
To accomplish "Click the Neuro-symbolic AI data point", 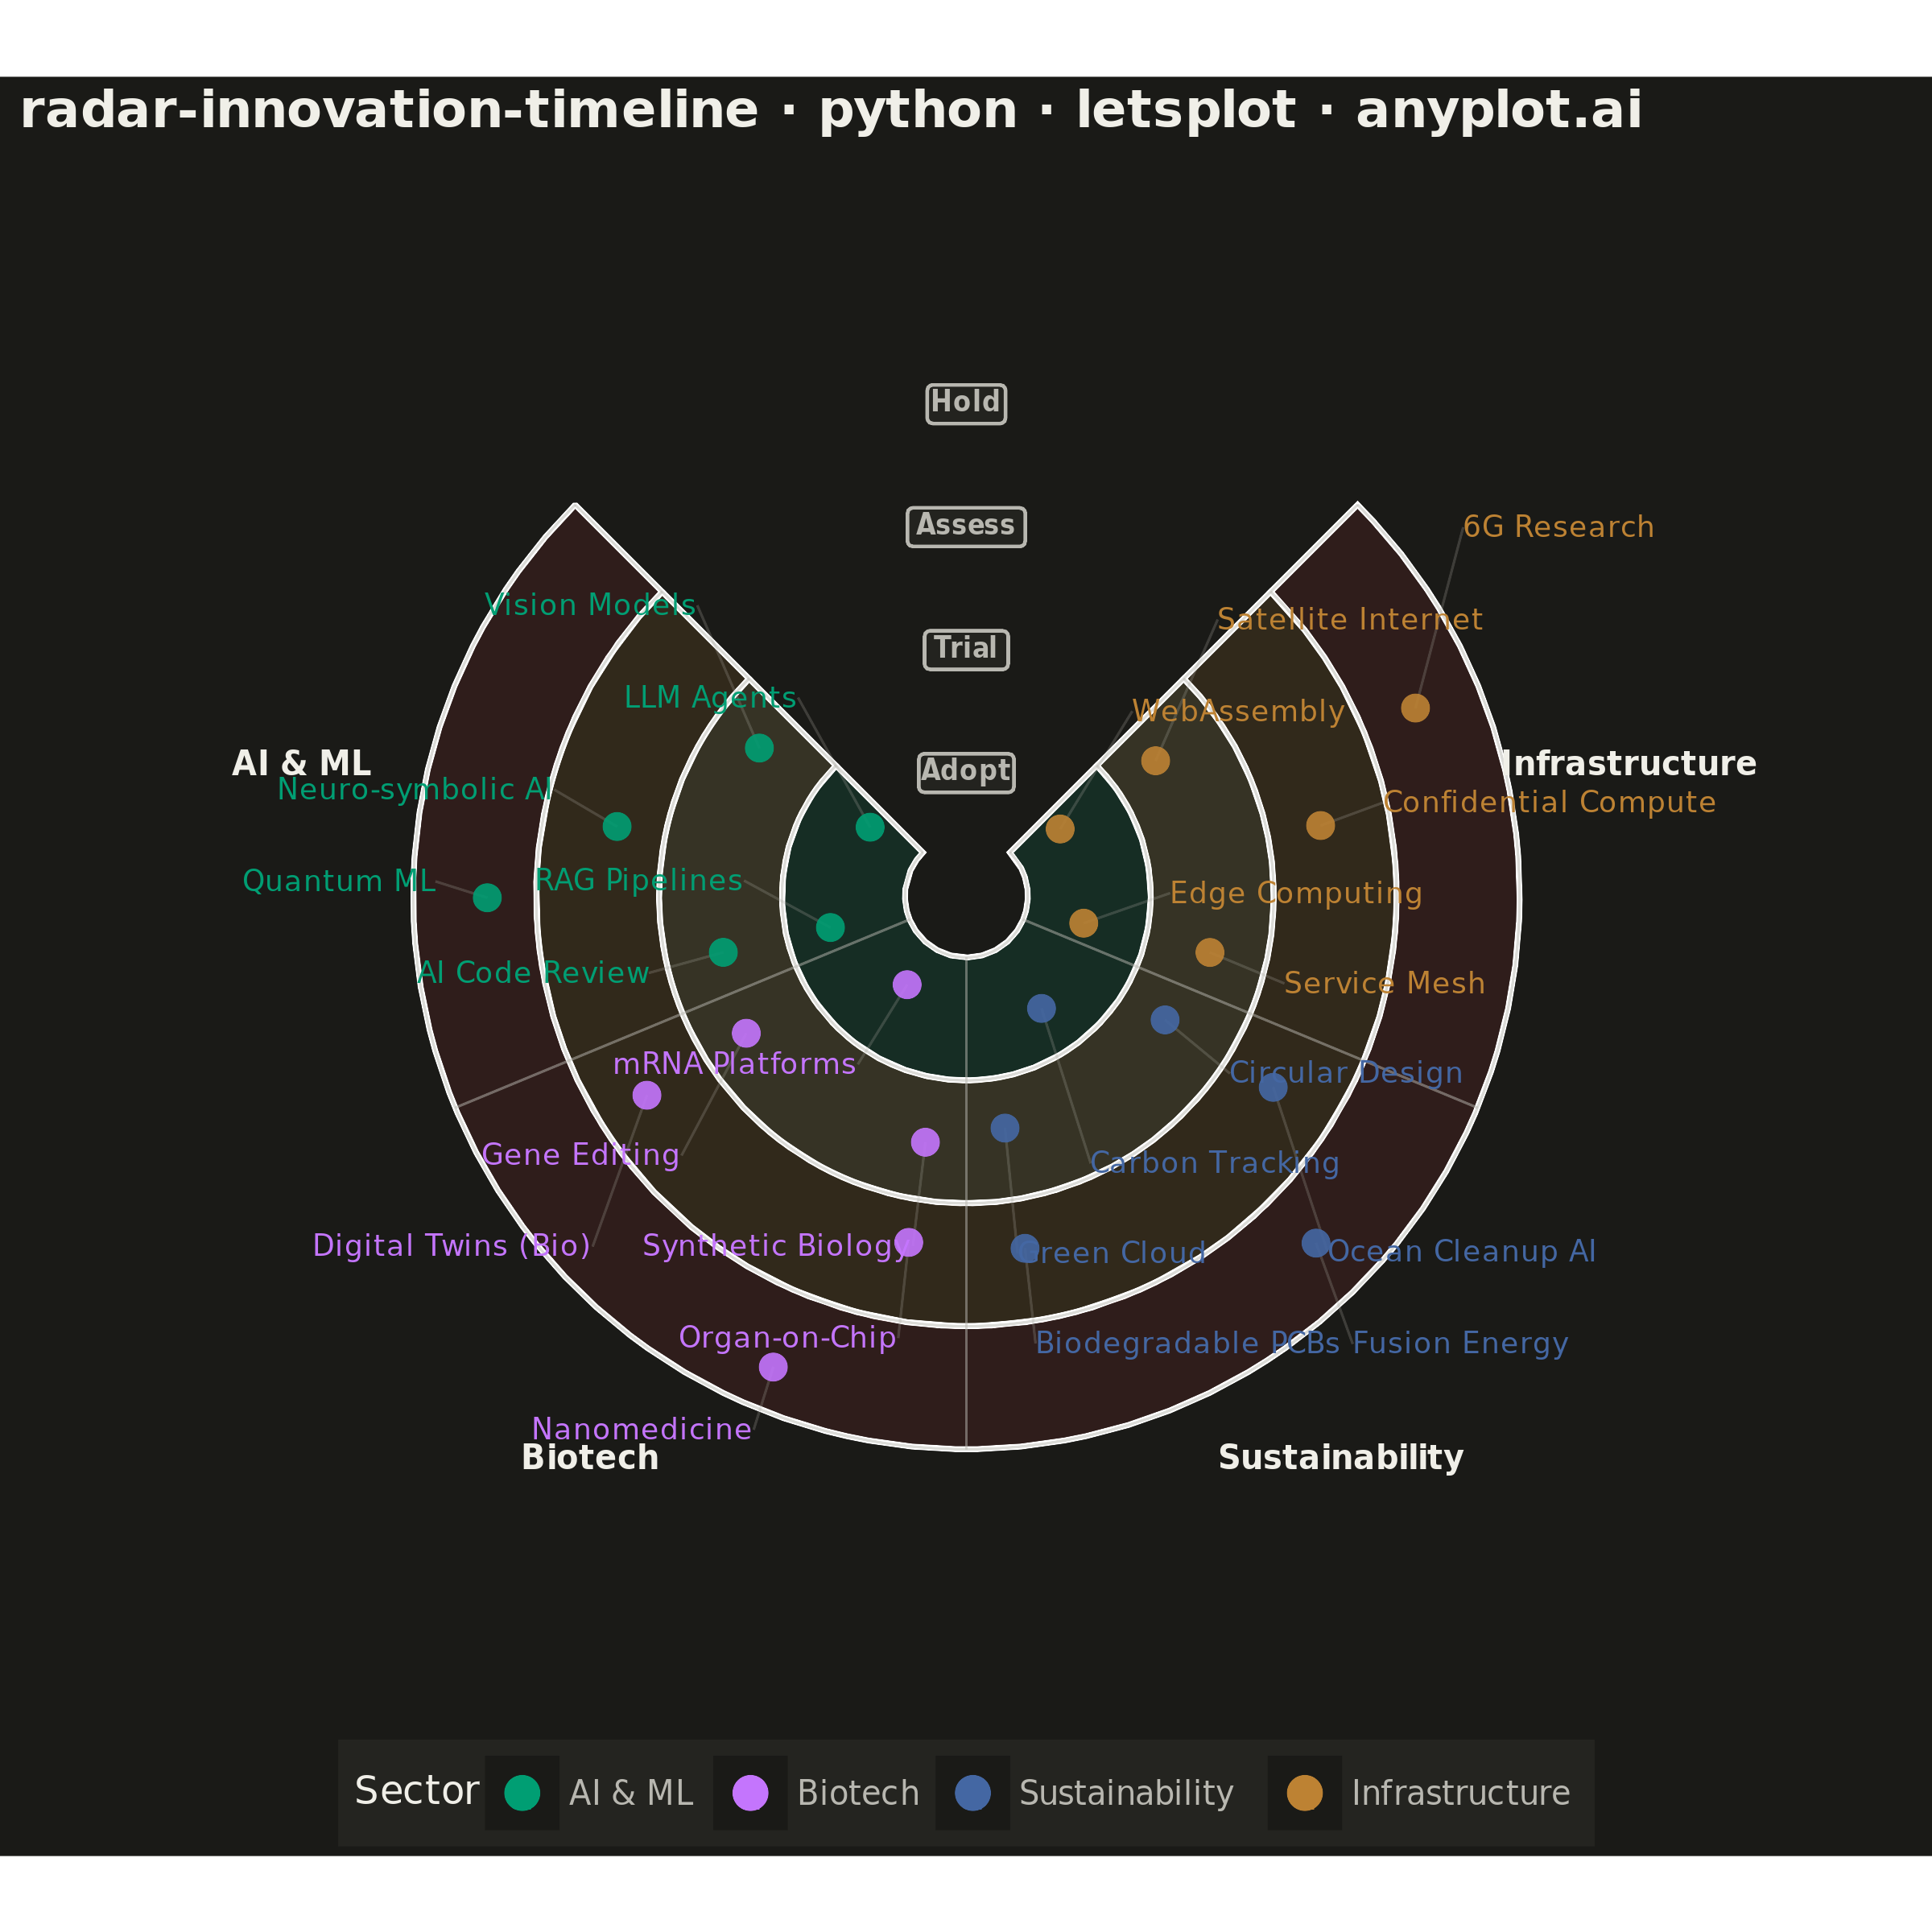I will [x=617, y=826].
